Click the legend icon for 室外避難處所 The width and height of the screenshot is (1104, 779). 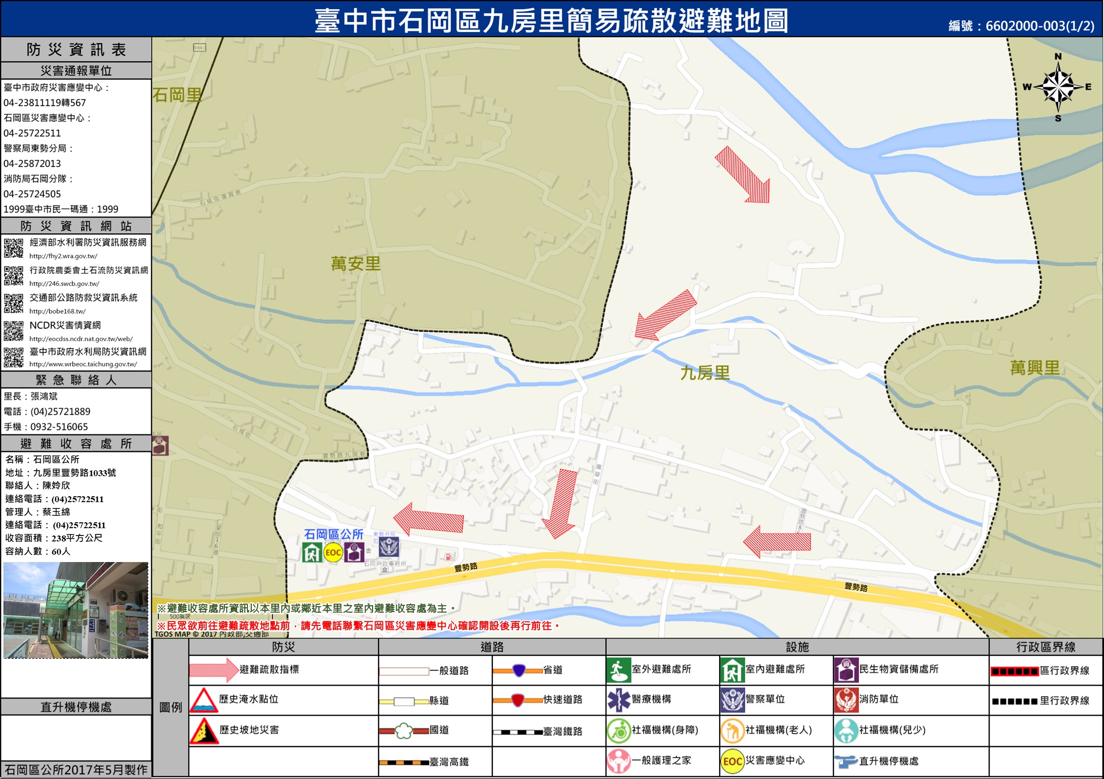click(619, 670)
